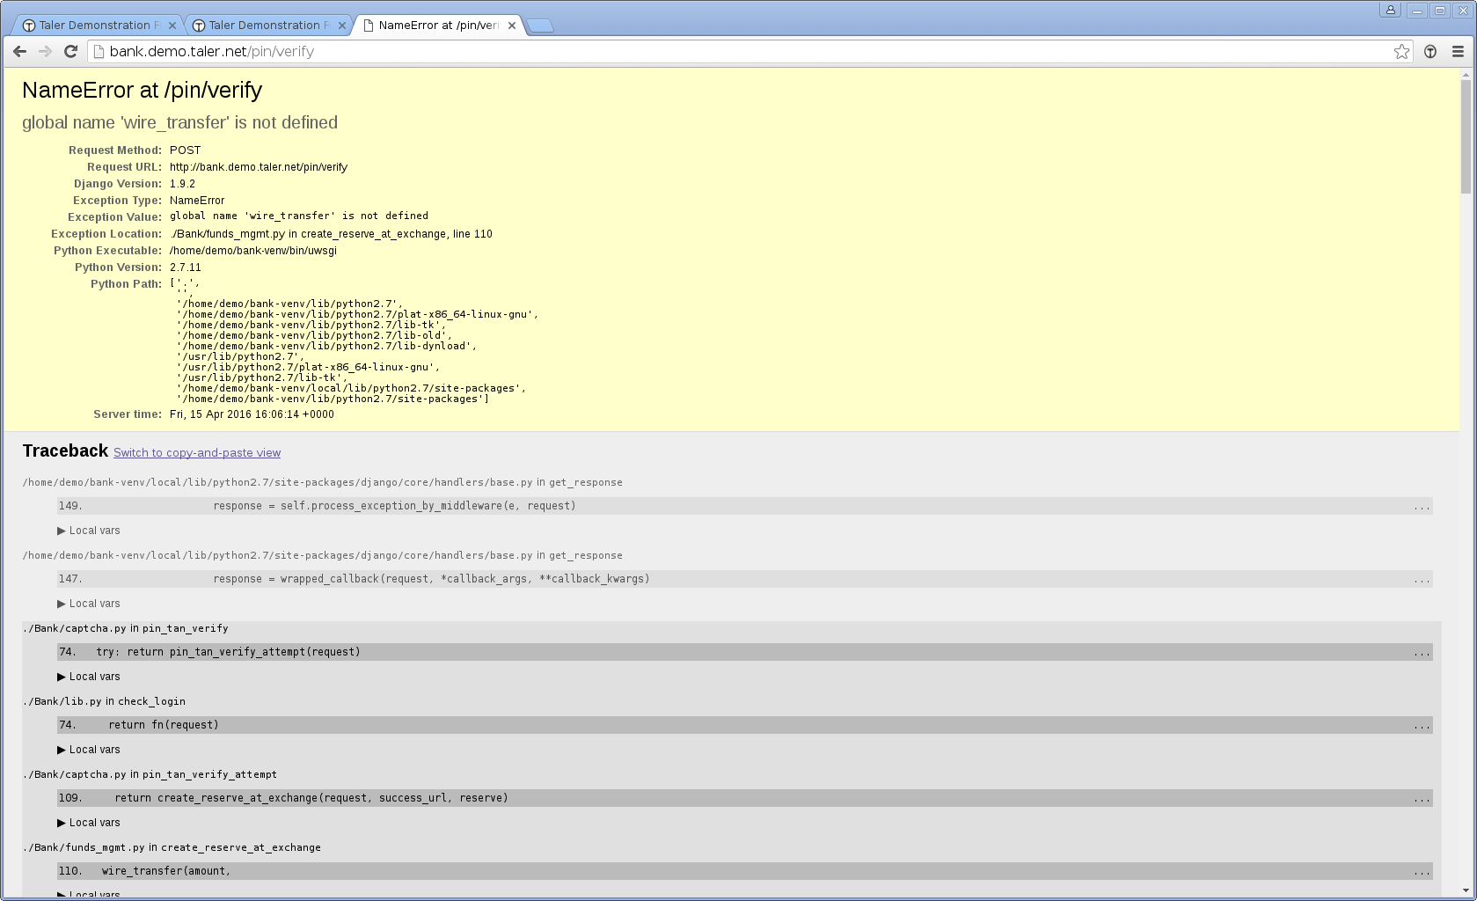The width and height of the screenshot is (1477, 901).
Task: Click the vertical page scrollbar thumb
Action: (1466, 136)
